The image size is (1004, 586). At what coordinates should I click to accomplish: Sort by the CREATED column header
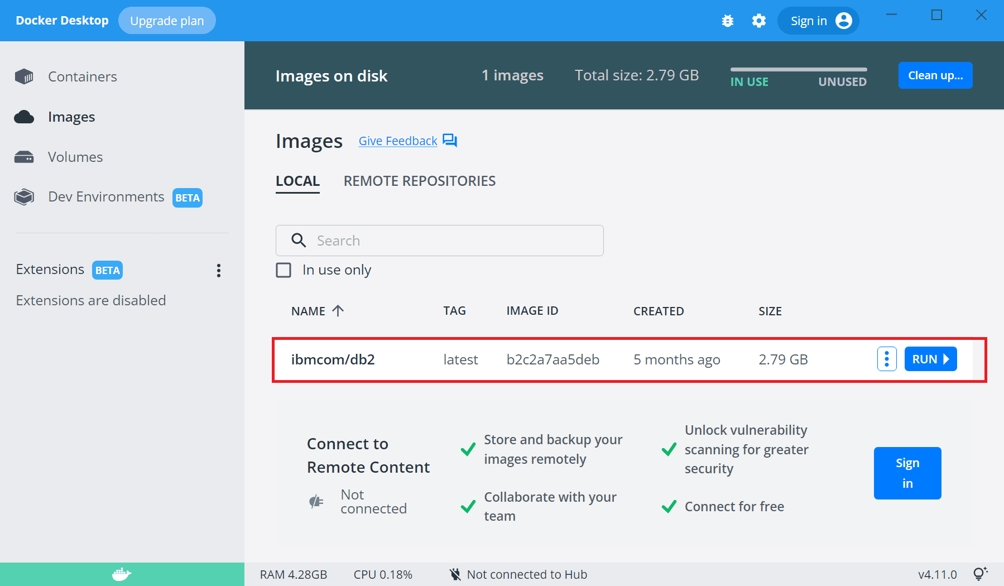pyautogui.click(x=659, y=311)
